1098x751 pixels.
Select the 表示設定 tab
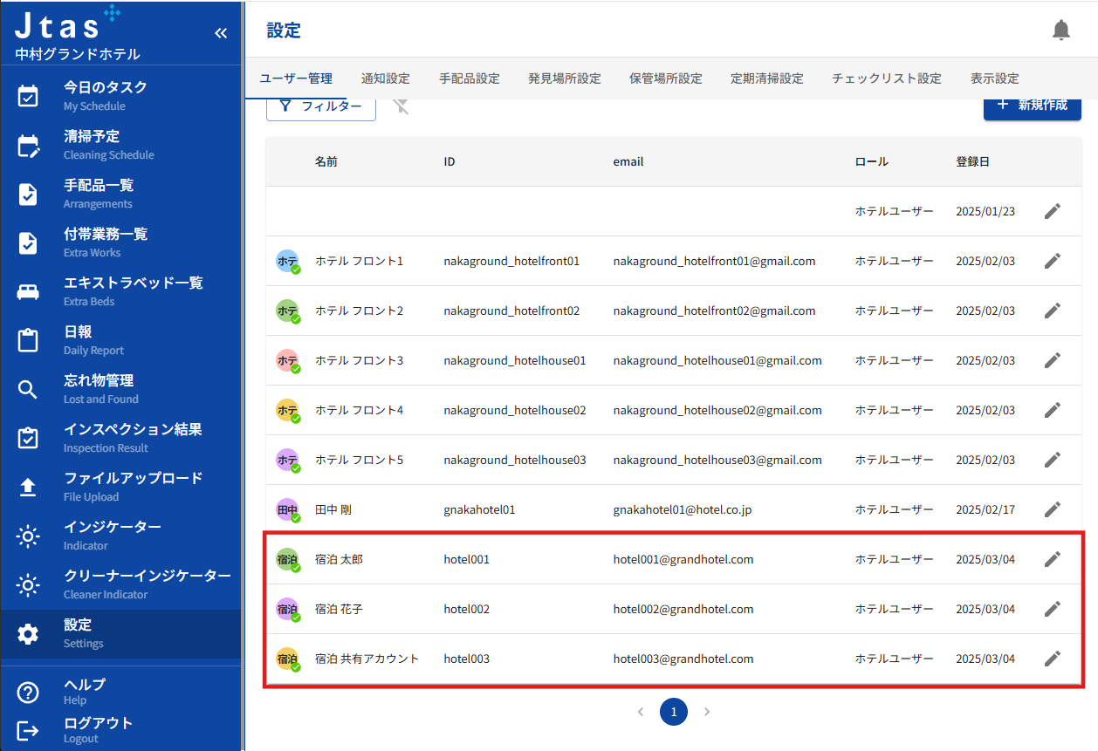[x=994, y=79]
